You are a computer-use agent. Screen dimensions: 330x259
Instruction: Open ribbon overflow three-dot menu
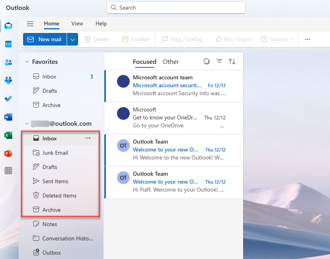307,39
